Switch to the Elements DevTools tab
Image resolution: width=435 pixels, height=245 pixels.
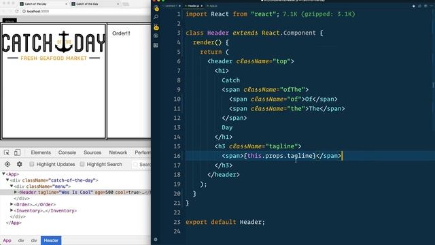(x=41, y=152)
